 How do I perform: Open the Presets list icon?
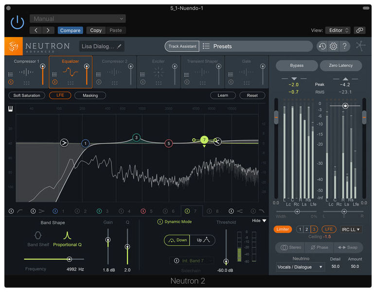(206, 46)
